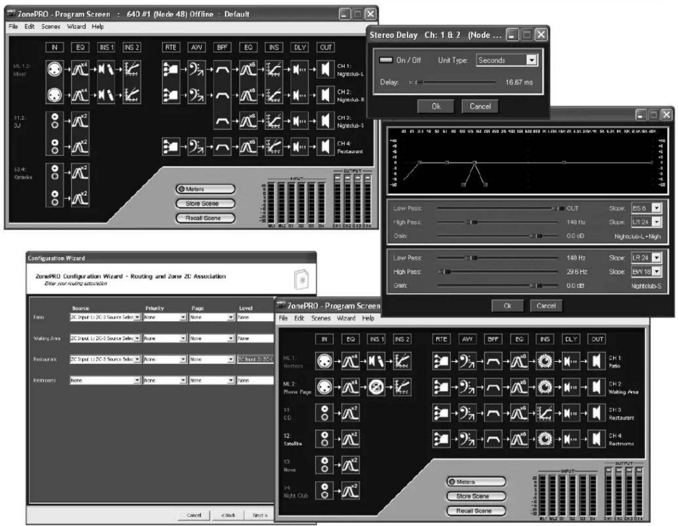Click Cancel in the Stereo Delay dialog

(480, 106)
